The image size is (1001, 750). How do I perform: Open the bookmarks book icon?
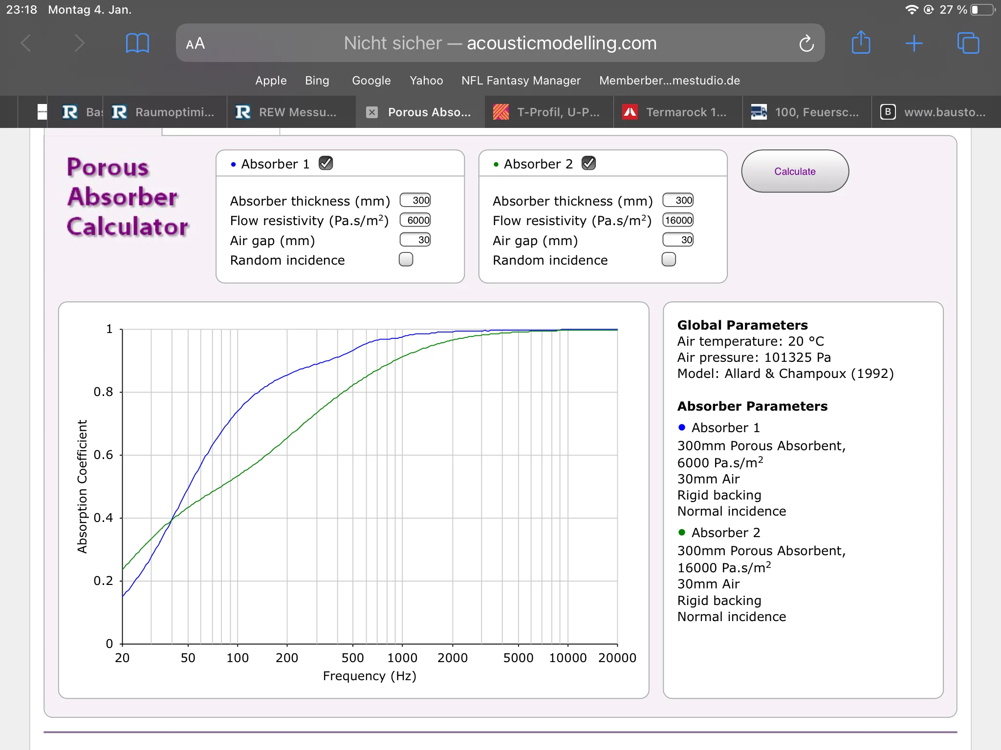coord(137,43)
